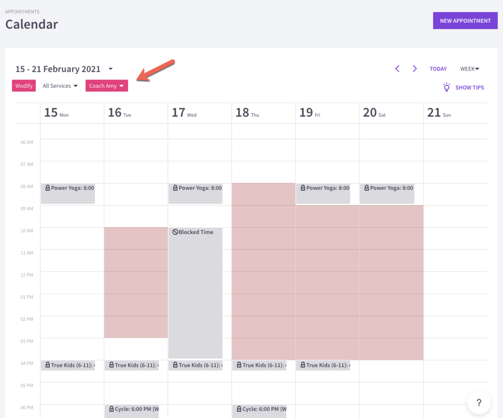The width and height of the screenshot is (503, 418).
Task: Select the 18 Thu day header
Action: [247, 113]
